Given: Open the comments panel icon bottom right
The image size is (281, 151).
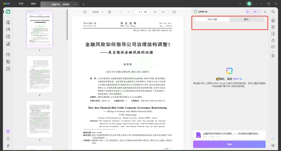Looking at the screenshot, I should (x=273, y=146).
